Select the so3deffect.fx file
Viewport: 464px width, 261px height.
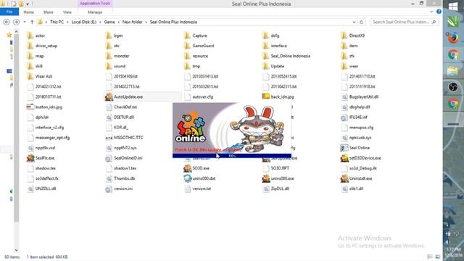coord(43,178)
